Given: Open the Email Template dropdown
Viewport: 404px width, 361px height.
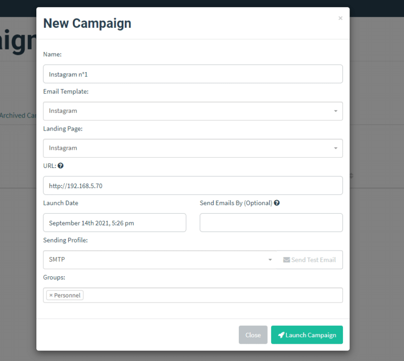Looking at the screenshot, I should click(192, 111).
